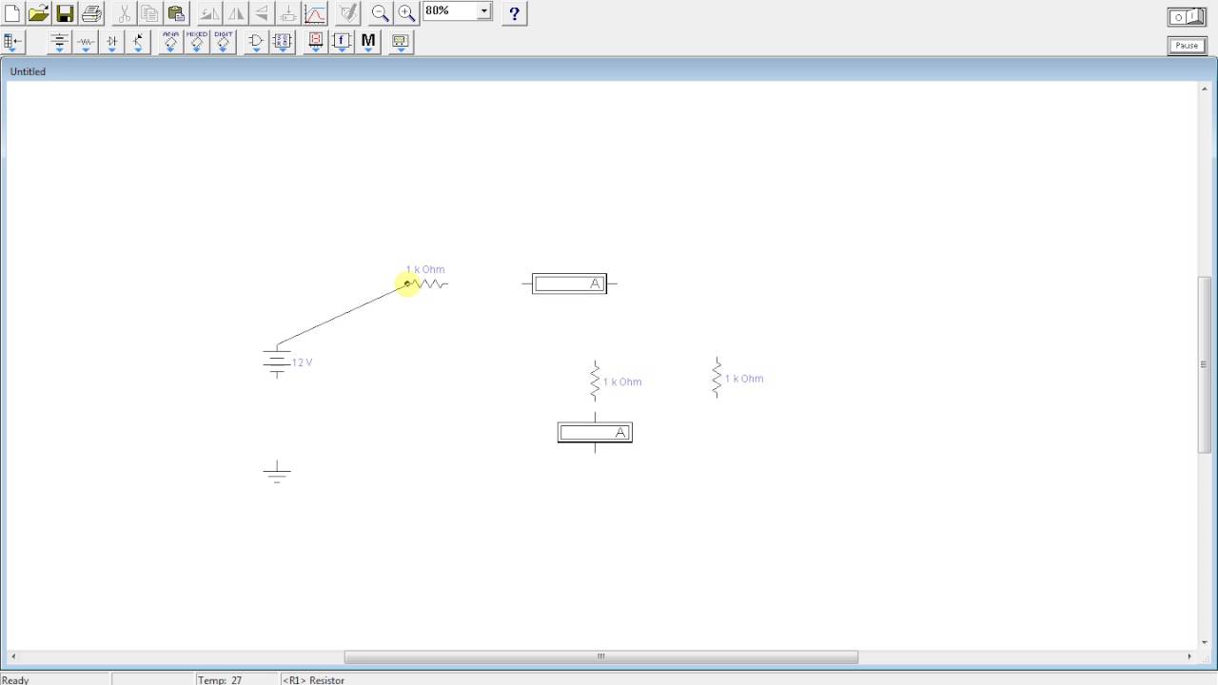Flip the simulation power switch
The width and height of the screenshot is (1218, 685).
(1188, 17)
